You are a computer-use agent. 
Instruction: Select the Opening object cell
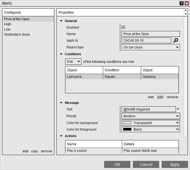point(160,77)
